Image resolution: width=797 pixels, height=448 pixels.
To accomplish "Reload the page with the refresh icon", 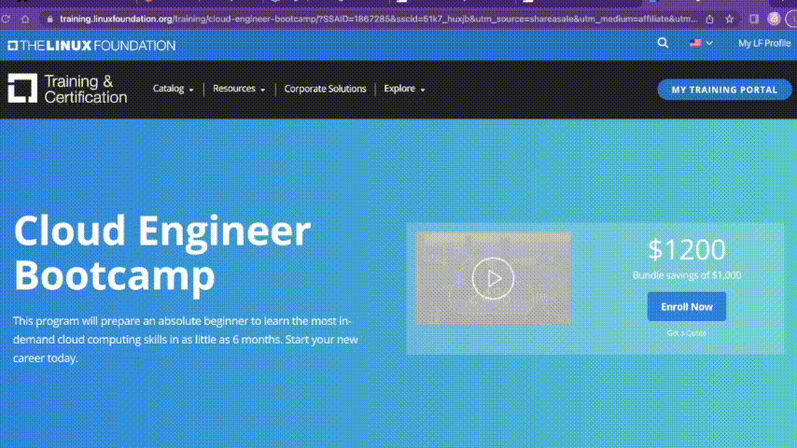I will [6, 20].
